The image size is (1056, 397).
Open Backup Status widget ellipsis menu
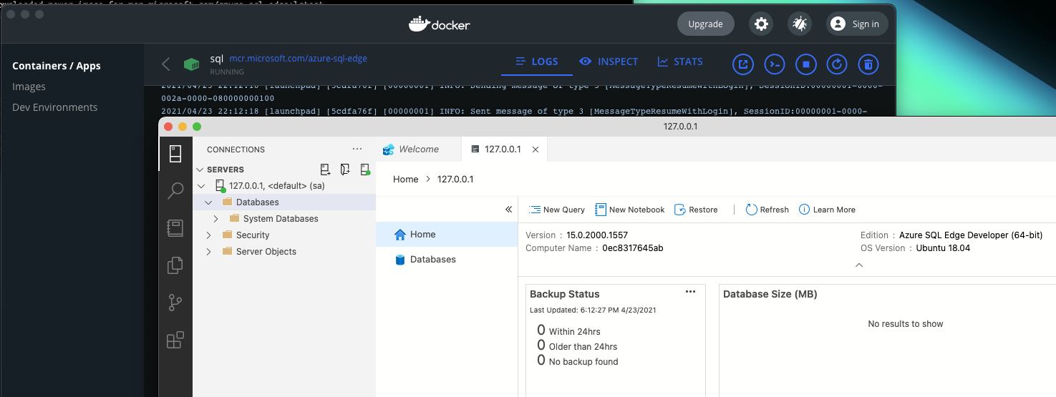coord(690,292)
